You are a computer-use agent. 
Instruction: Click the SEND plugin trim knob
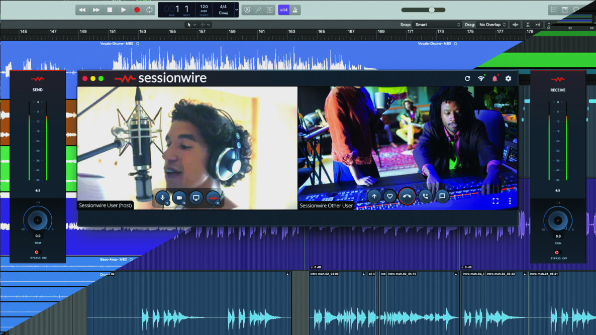coord(37,220)
